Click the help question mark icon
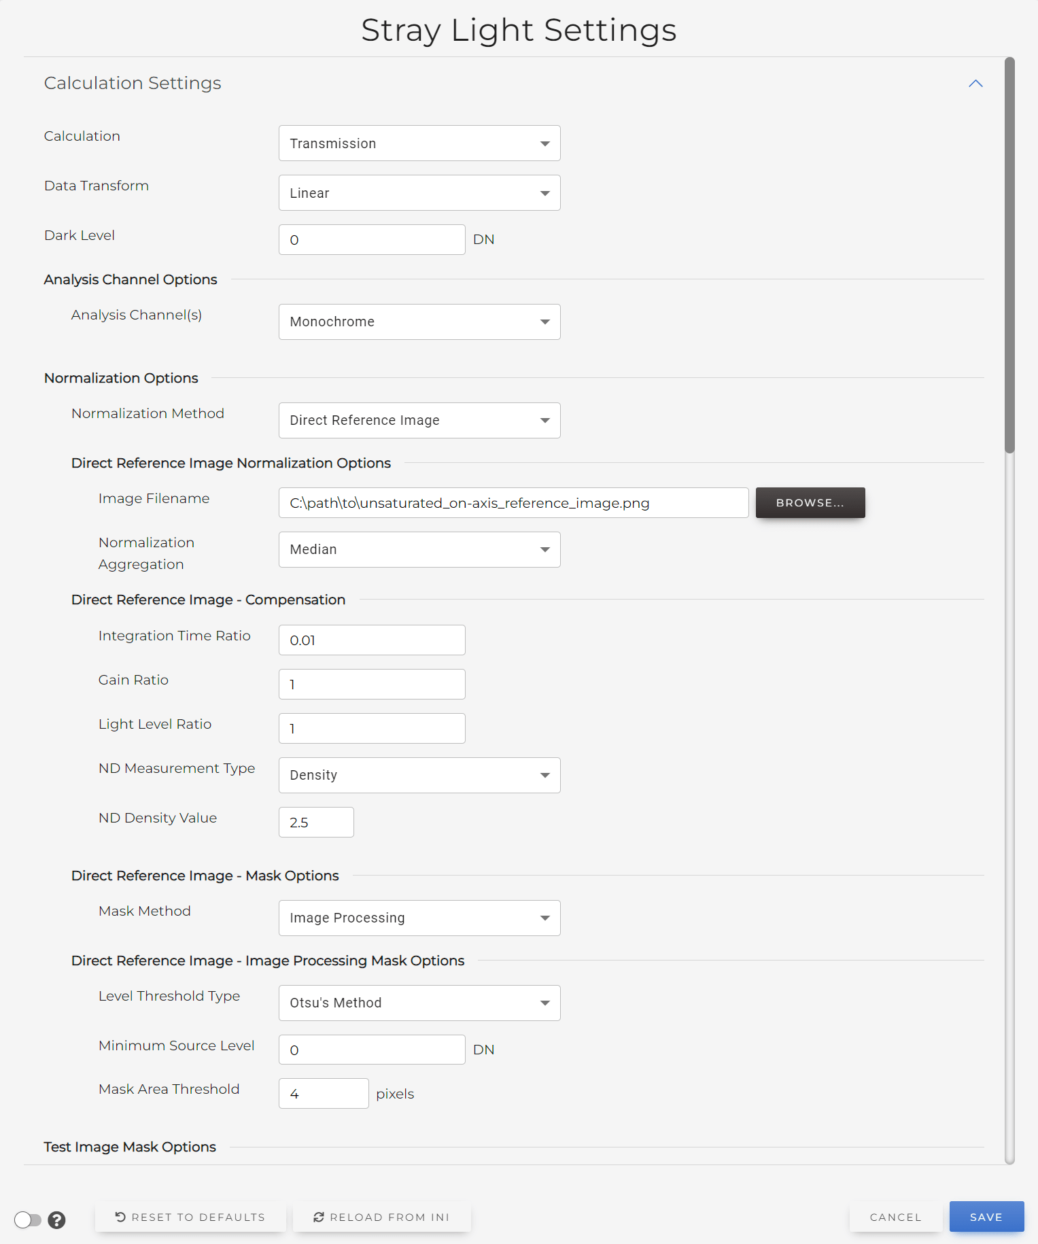 pyautogui.click(x=57, y=1220)
